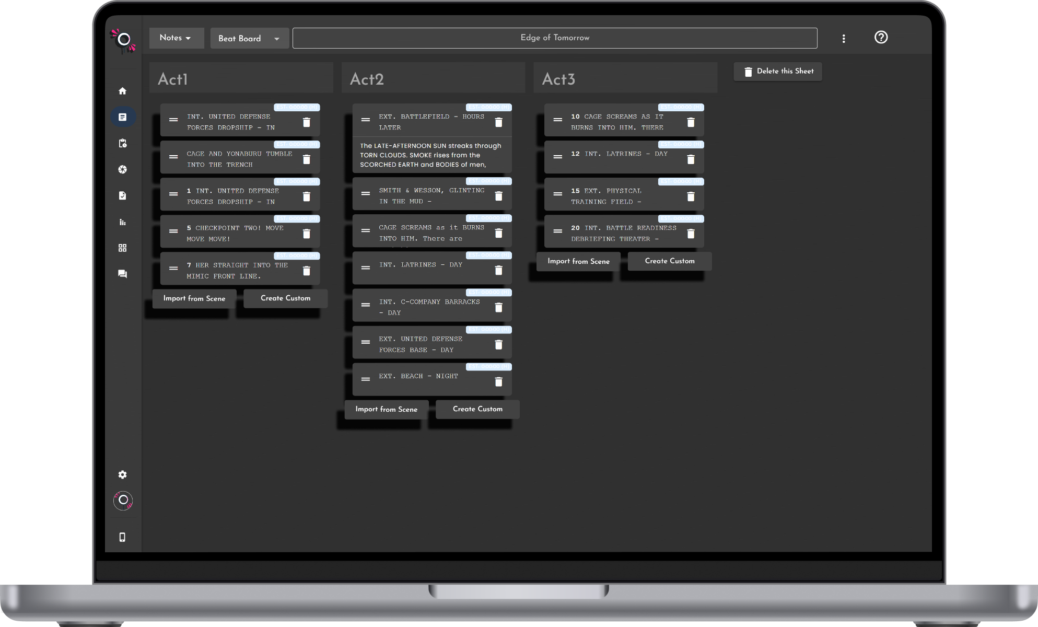
Task: Click the Act2 column header
Action: pos(433,79)
